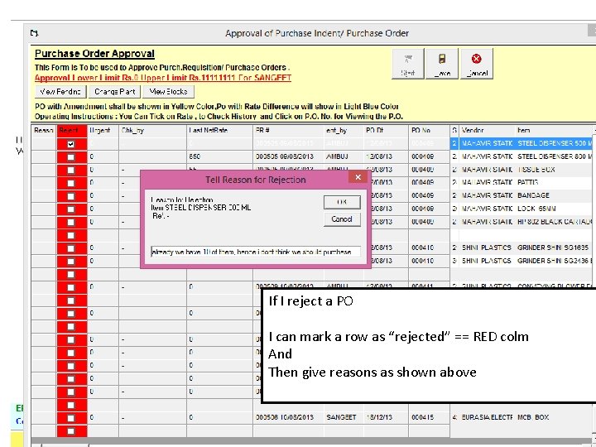Mark the PATTIS row as rejected
The image size is (596, 447).
point(70,183)
